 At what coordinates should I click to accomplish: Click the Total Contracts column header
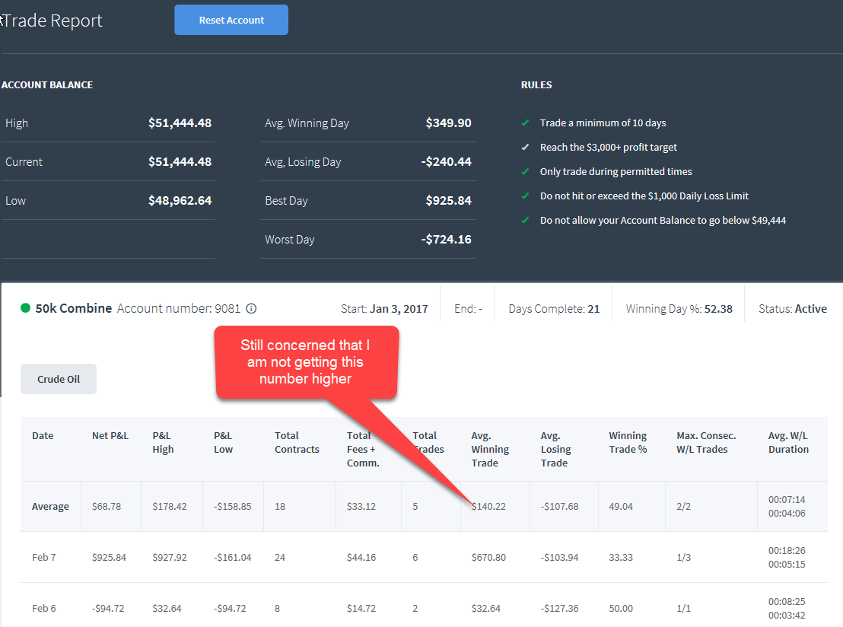tap(297, 443)
